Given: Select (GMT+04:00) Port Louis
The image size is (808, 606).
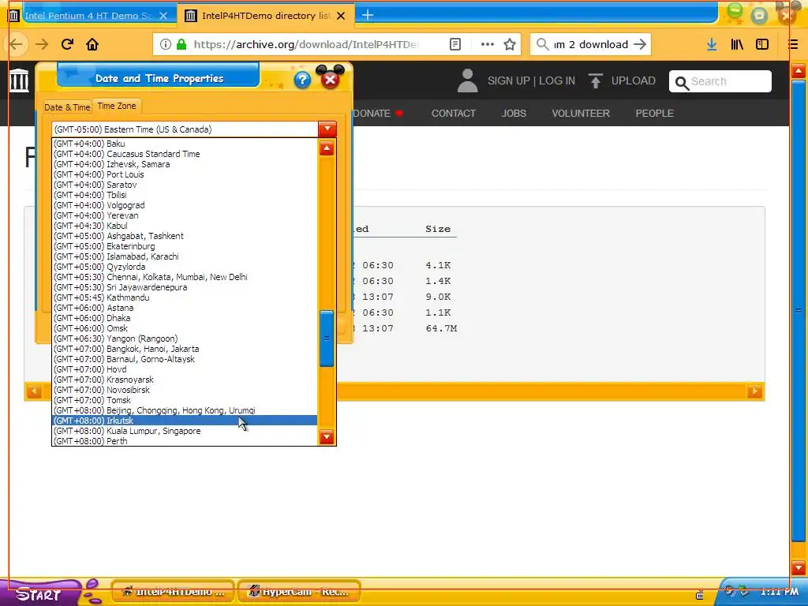Looking at the screenshot, I should 185,174.
